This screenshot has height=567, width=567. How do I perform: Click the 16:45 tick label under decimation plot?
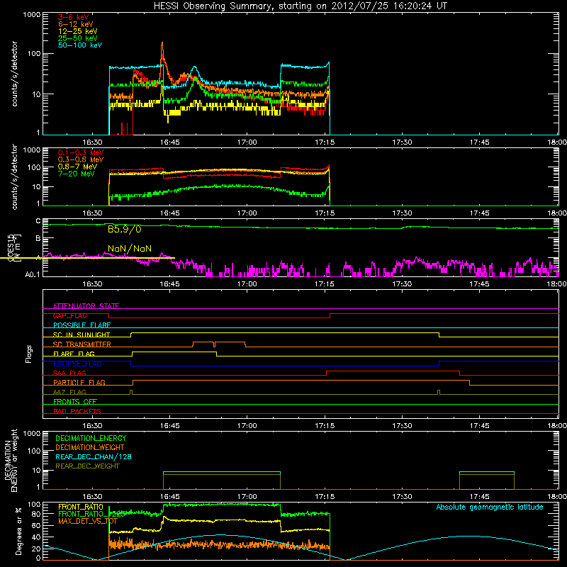[169, 497]
